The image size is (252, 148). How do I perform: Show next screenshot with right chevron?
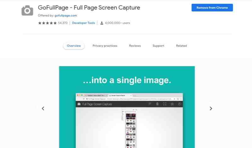tap(211, 108)
